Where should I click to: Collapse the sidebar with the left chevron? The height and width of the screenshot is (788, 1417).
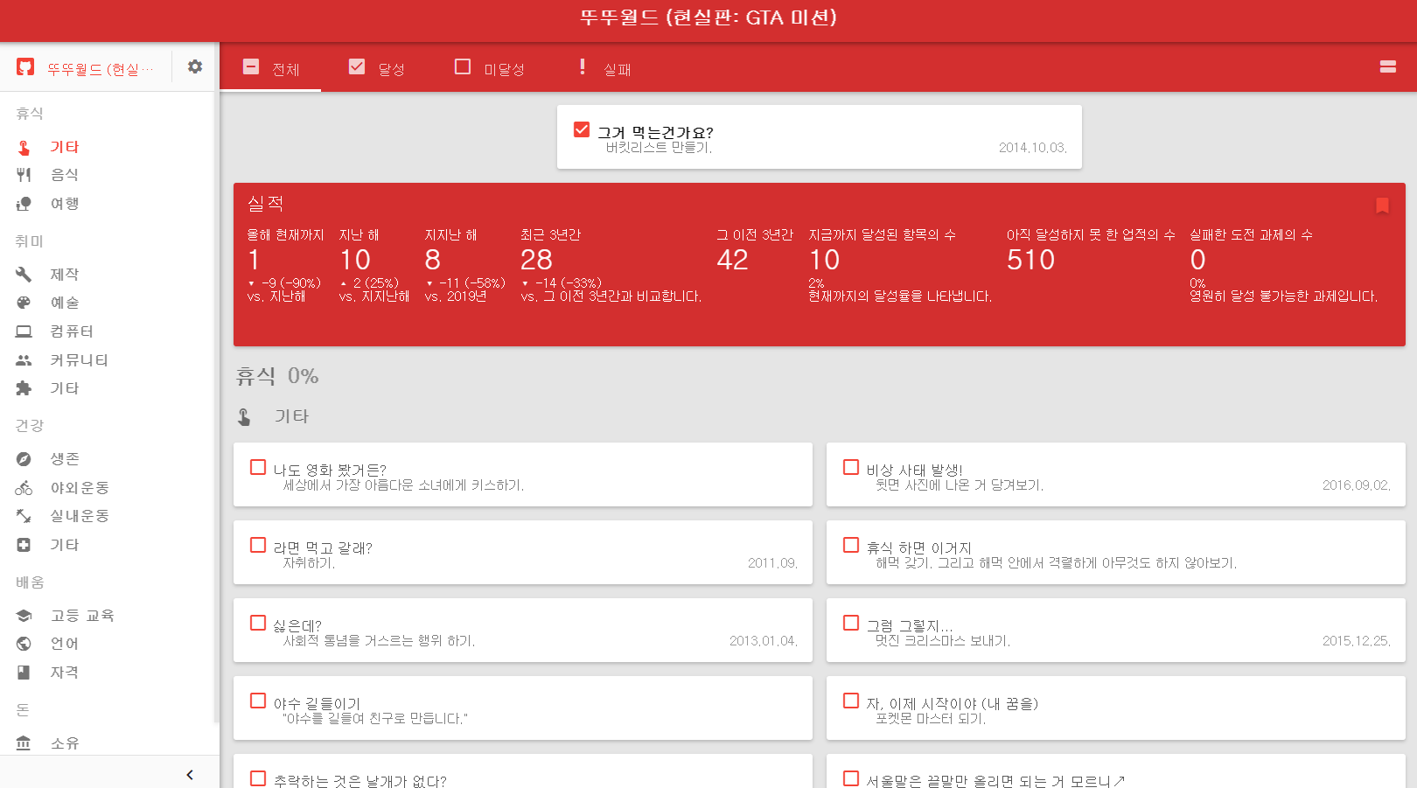[x=190, y=775]
